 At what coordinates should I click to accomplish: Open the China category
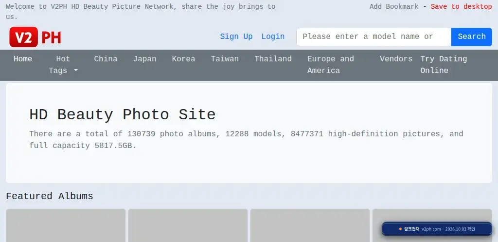[x=106, y=59]
